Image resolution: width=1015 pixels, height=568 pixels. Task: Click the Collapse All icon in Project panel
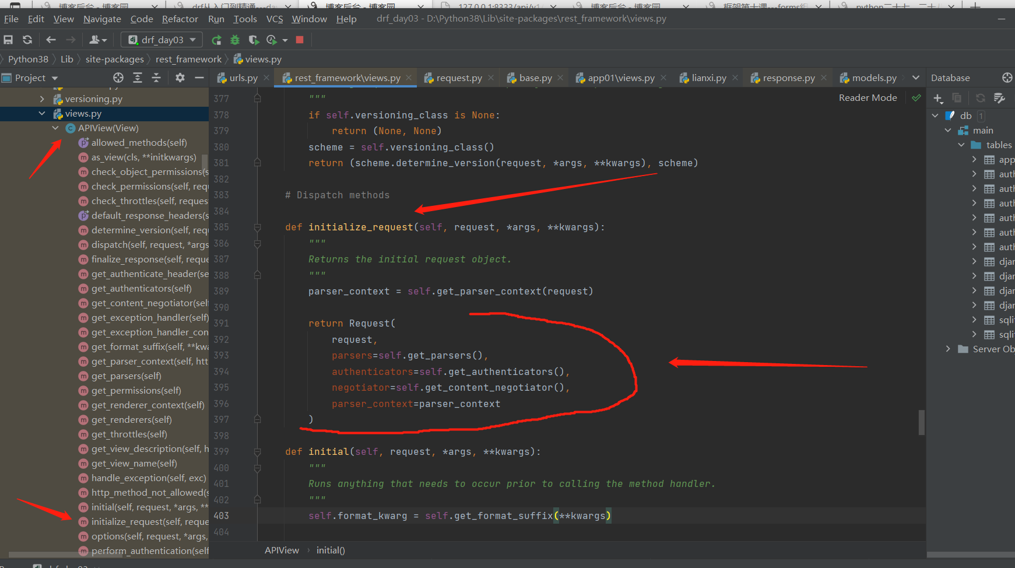tap(156, 78)
